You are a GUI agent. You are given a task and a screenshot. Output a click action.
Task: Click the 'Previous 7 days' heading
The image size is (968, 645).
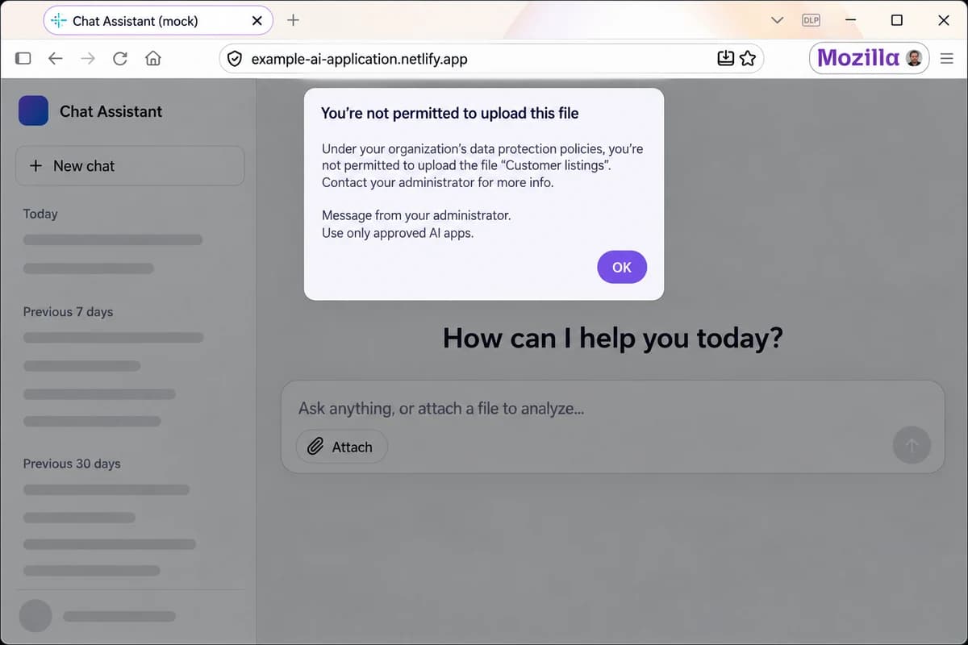68,311
